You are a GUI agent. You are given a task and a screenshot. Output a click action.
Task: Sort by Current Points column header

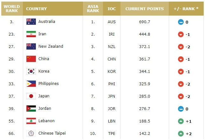145,9
